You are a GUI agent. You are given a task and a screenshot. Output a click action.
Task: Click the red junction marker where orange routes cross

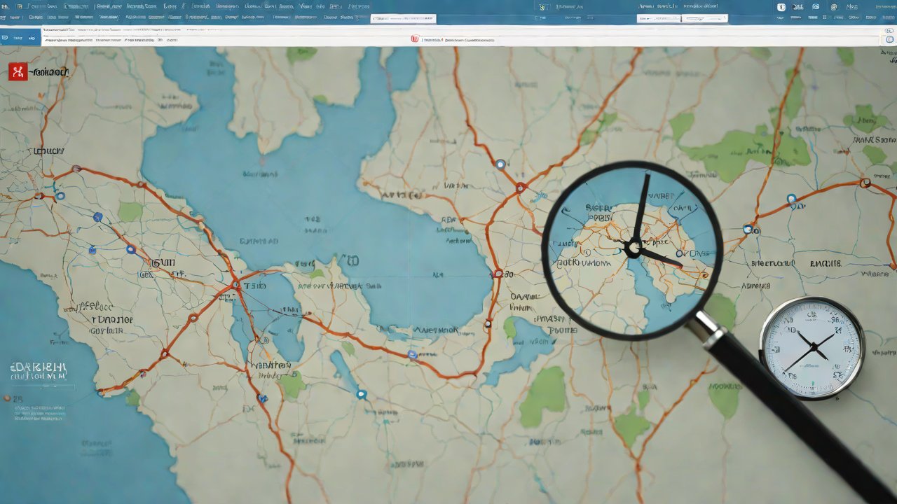(235, 285)
